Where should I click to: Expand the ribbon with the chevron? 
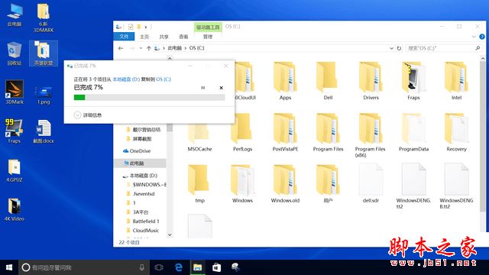[x=474, y=37]
